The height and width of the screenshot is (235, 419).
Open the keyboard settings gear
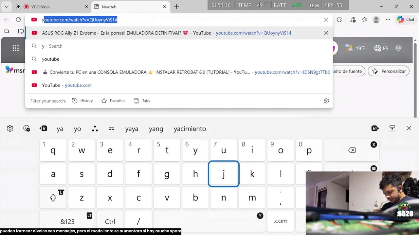10,129
